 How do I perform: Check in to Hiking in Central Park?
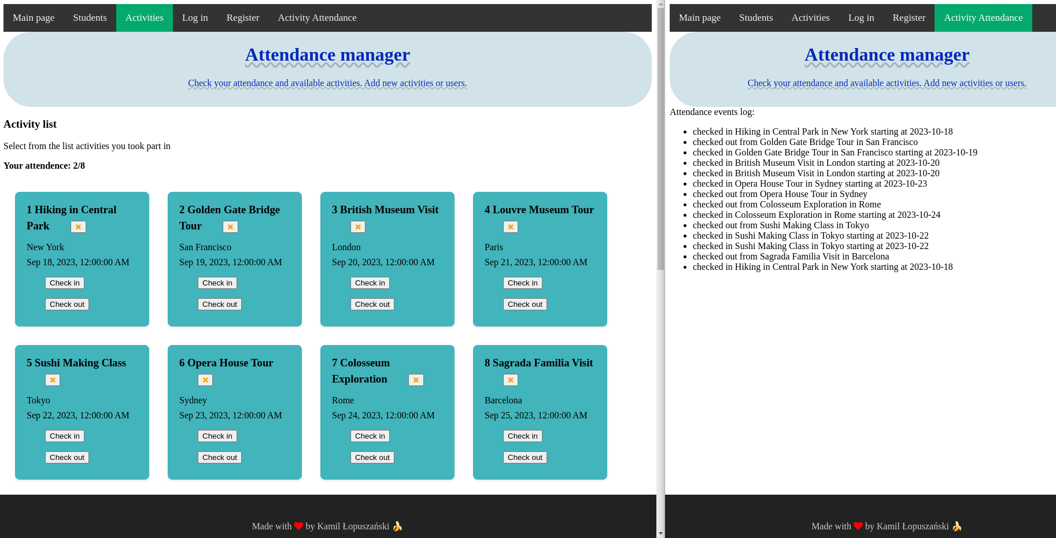(65, 283)
